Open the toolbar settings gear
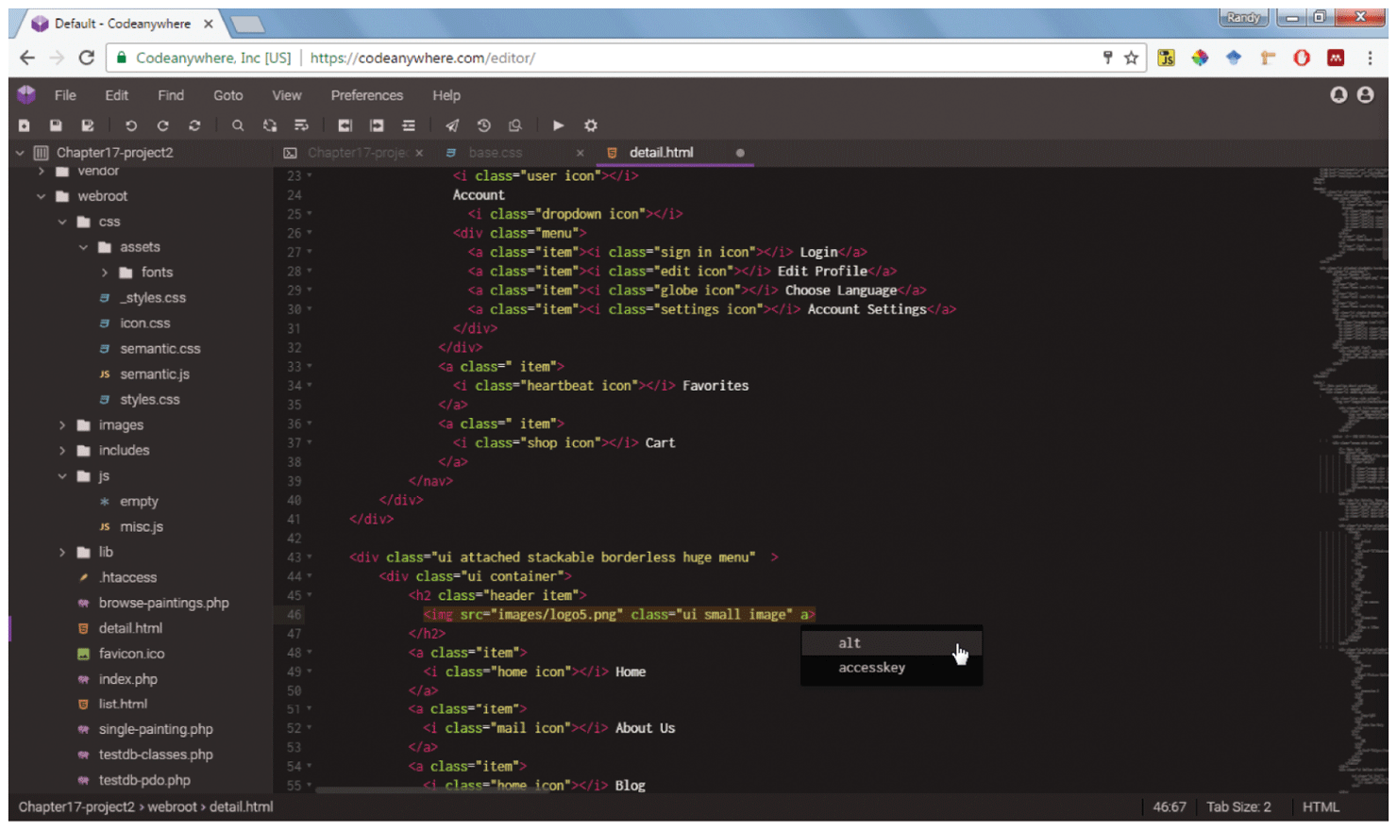The image size is (1397, 830). (x=591, y=125)
